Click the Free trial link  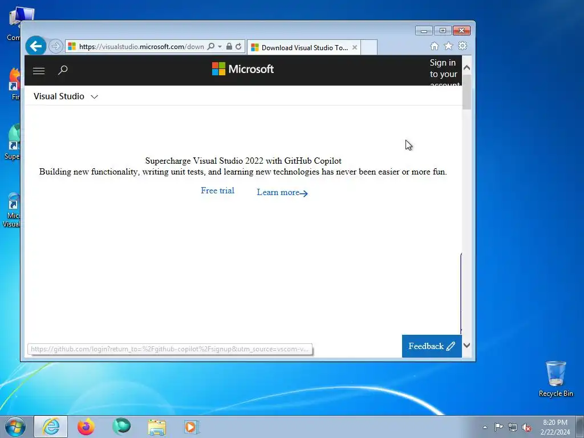click(217, 190)
